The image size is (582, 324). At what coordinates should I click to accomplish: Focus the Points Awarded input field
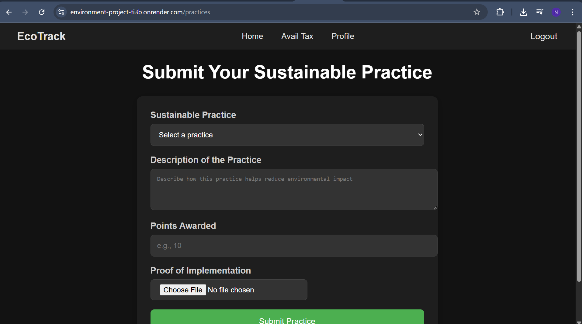pyautogui.click(x=294, y=246)
